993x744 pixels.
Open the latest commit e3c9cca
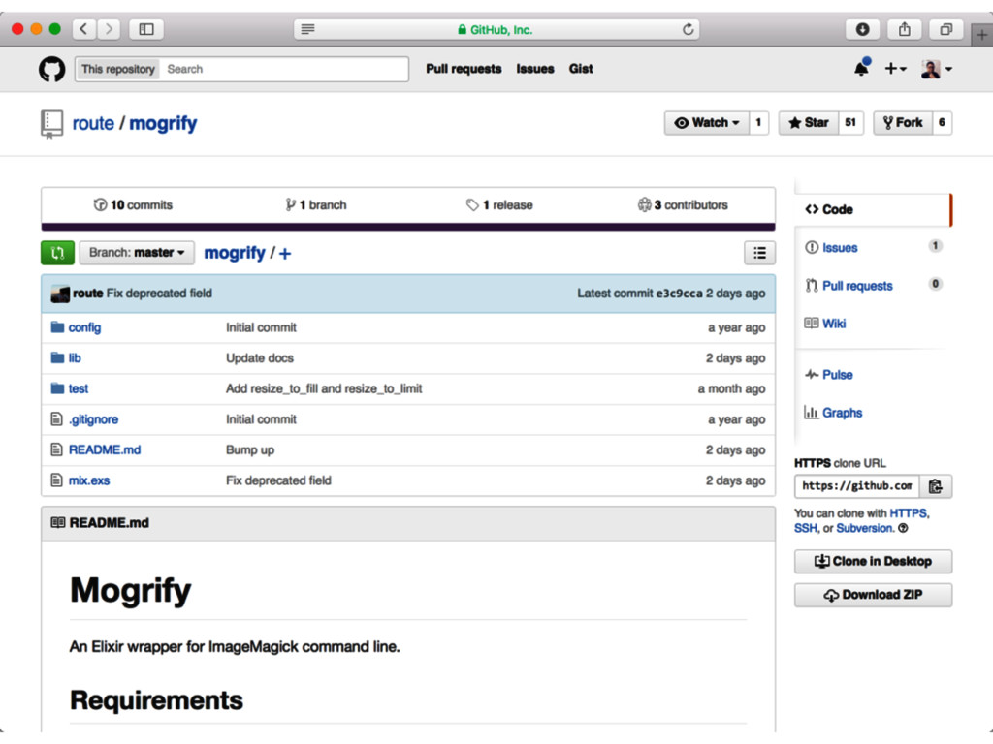(x=679, y=294)
